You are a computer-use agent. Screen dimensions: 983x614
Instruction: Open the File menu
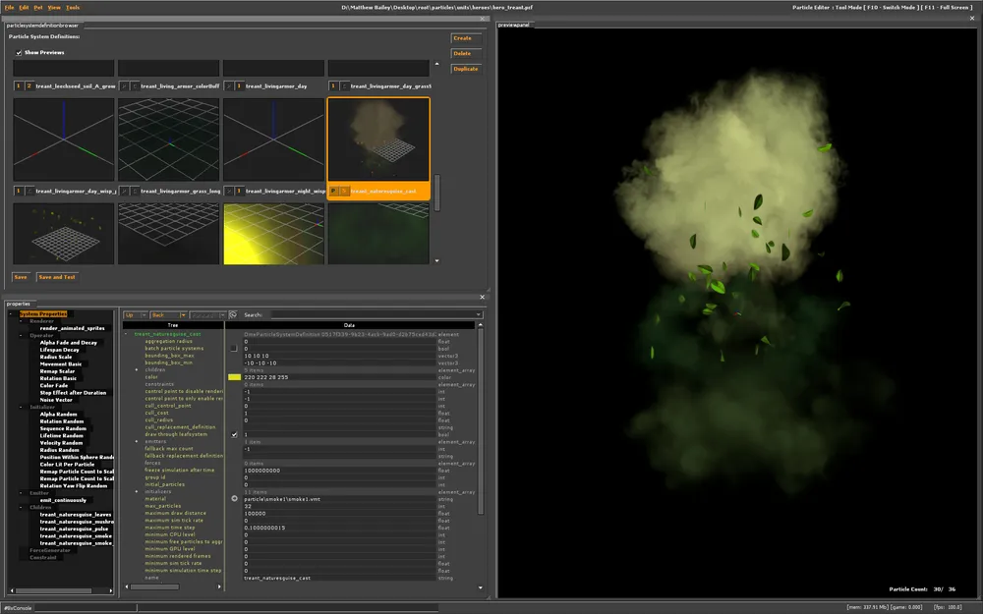(10, 7)
